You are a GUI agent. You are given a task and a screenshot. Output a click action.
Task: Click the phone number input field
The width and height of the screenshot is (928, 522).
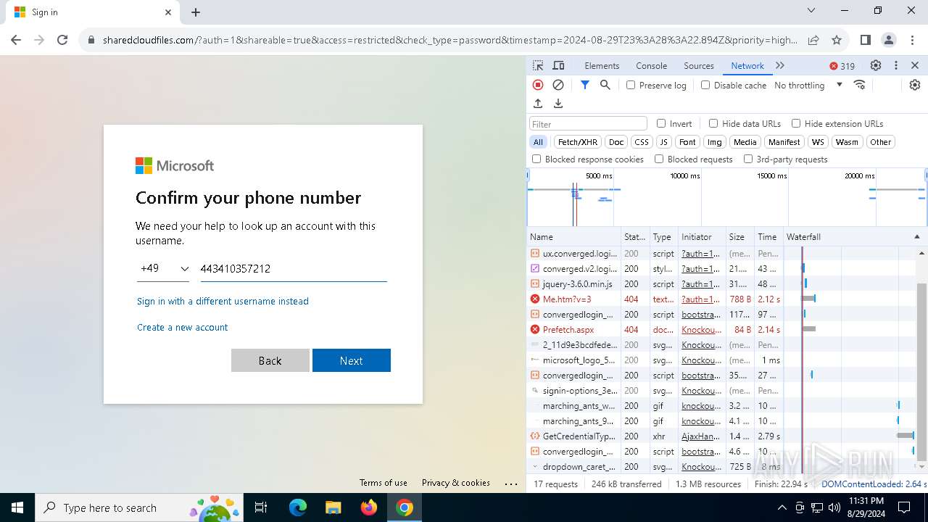pyautogui.click(x=294, y=268)
